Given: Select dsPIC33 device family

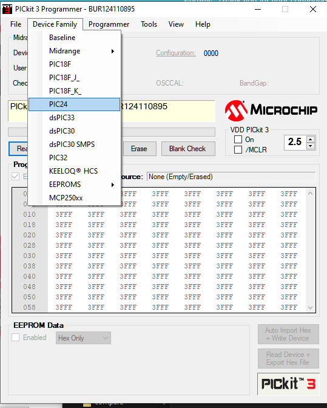Looking at the screenshot, I should 75,118.
